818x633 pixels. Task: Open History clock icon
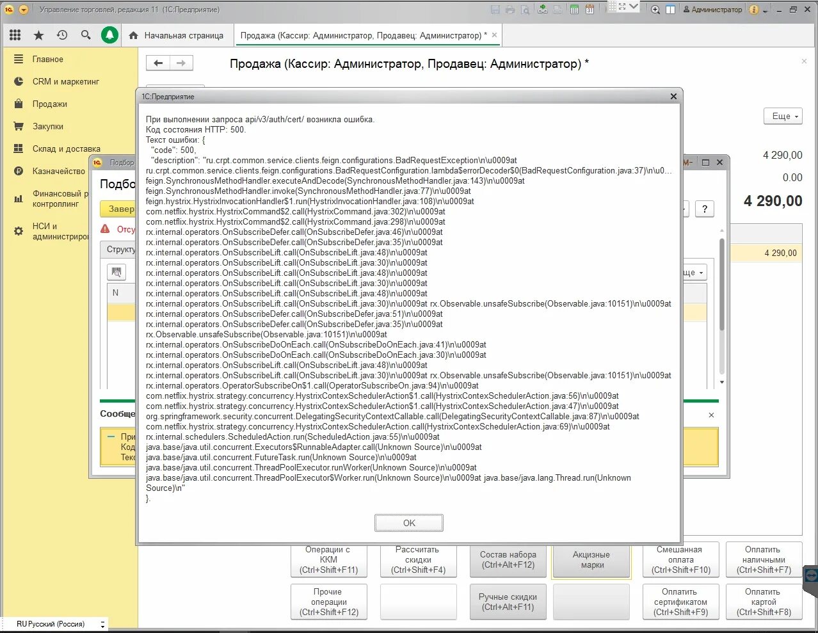[x=62, y=35]
